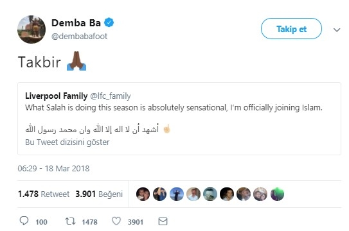Send via direct message envelope icon

pos(163,221)
